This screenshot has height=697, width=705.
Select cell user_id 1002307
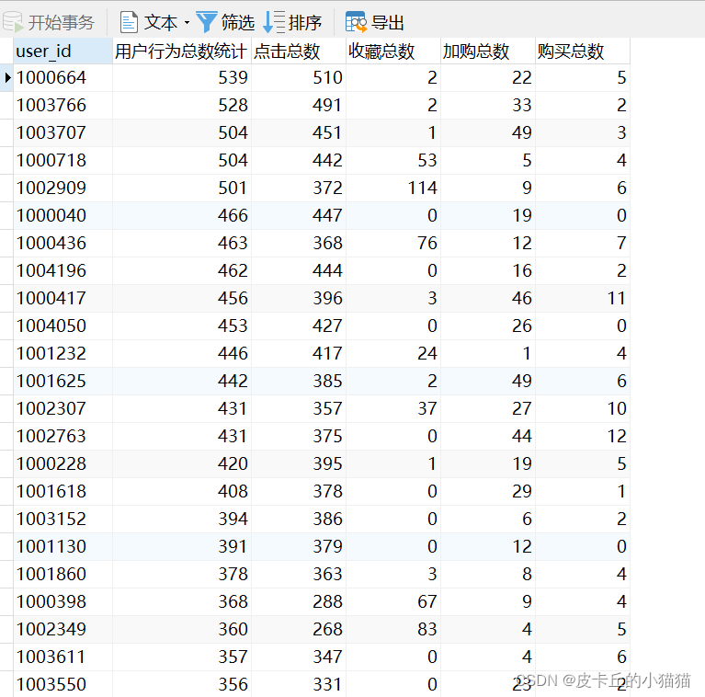point(63,409)
